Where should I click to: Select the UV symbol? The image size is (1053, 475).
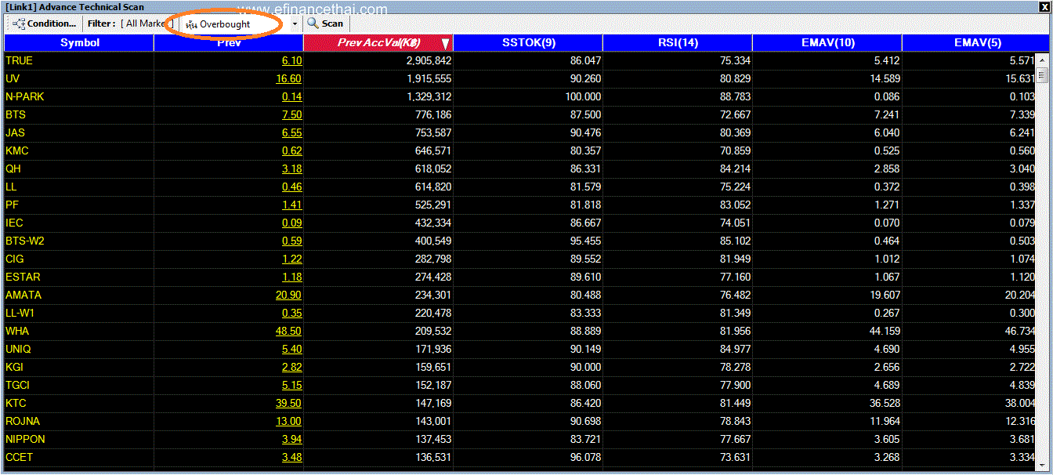[x=13, y=78]
